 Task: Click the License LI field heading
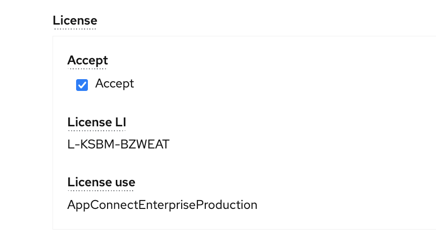(97, 122)
